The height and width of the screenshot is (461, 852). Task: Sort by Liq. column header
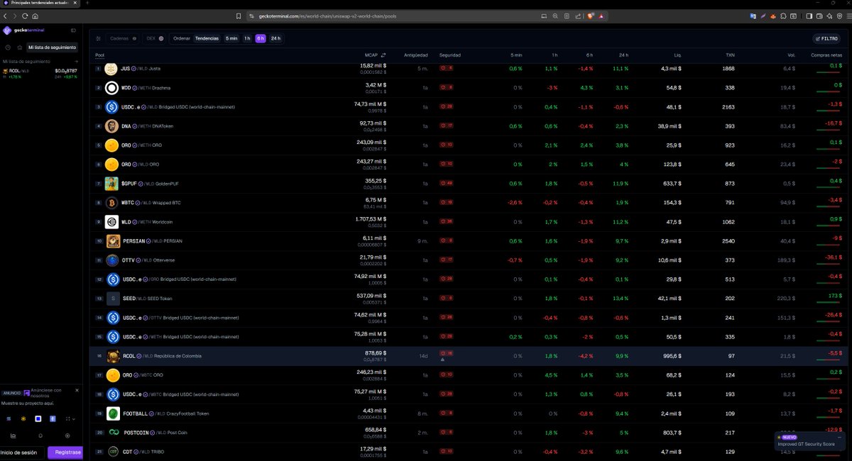tap(678, 55)
